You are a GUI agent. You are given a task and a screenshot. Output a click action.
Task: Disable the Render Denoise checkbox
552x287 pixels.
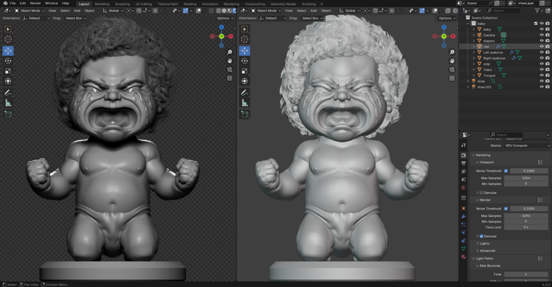[x=481, y=236]
